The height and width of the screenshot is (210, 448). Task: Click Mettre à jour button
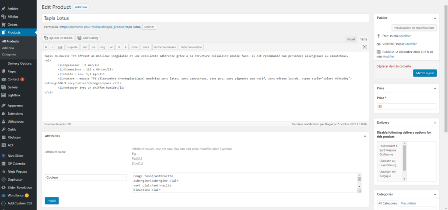425,73
